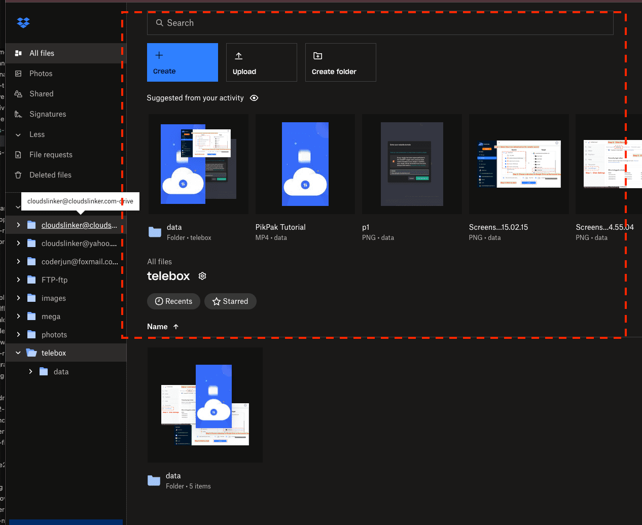
Task: Filter by Recents
Action: click(173, 301)
